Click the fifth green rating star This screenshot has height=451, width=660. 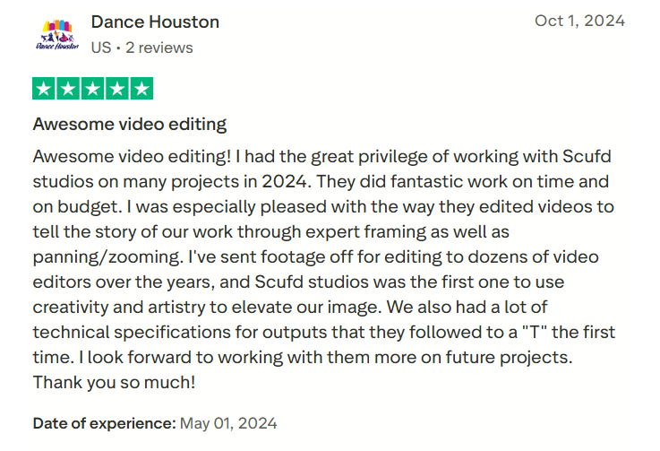coord(141,89)
